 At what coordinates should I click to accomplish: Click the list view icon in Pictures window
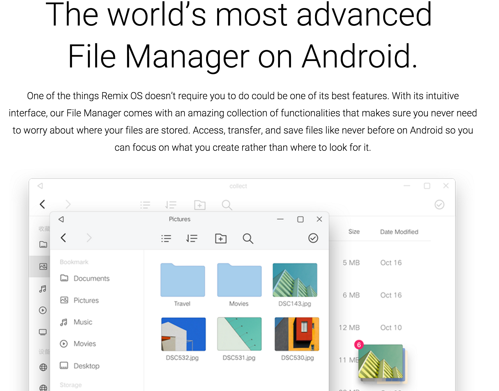[x=166, y=238]
